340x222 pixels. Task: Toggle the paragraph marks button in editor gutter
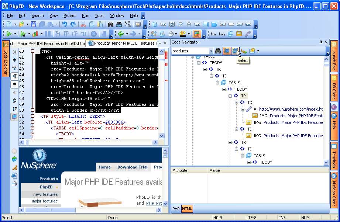[14, 92]
